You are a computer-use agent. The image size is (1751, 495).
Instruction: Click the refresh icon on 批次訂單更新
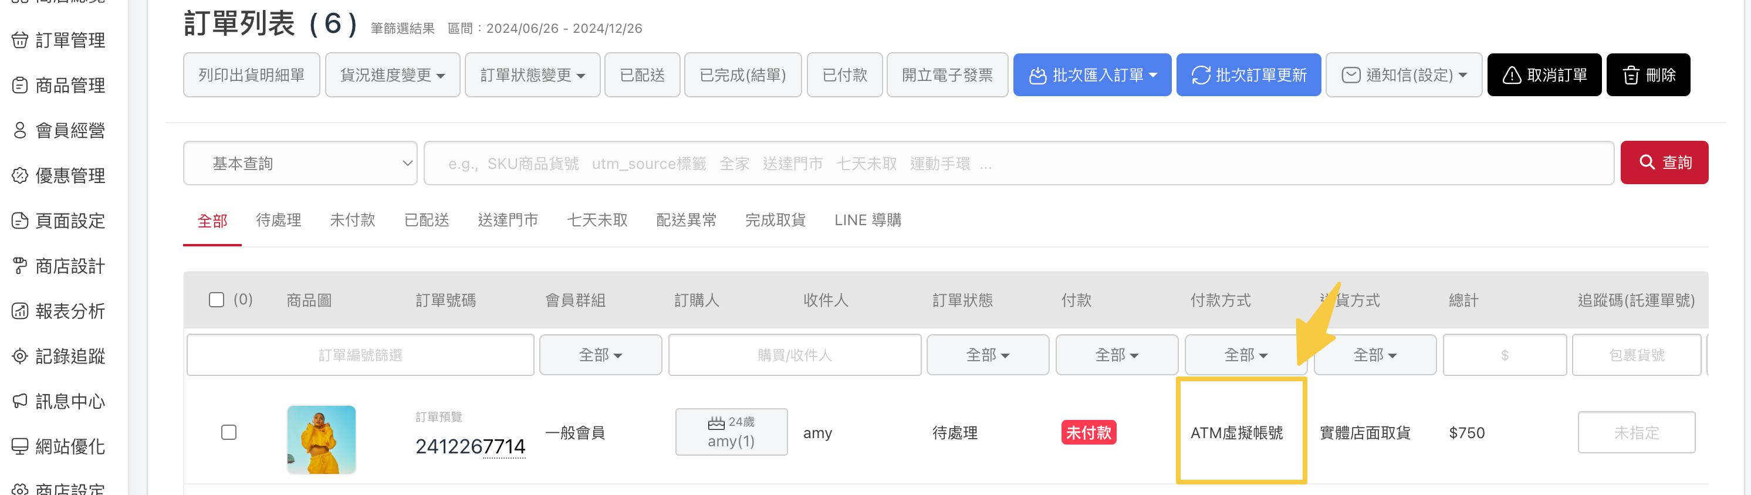(1201, 76)
